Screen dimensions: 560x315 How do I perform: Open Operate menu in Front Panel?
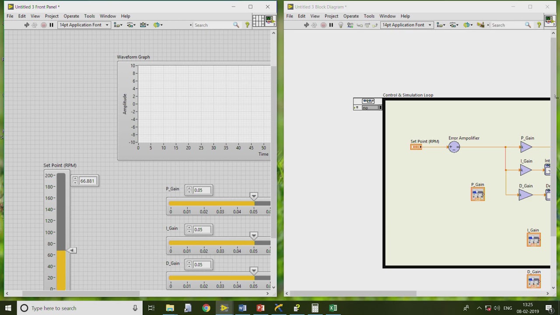pyautogui.click(x=71, y=16)
